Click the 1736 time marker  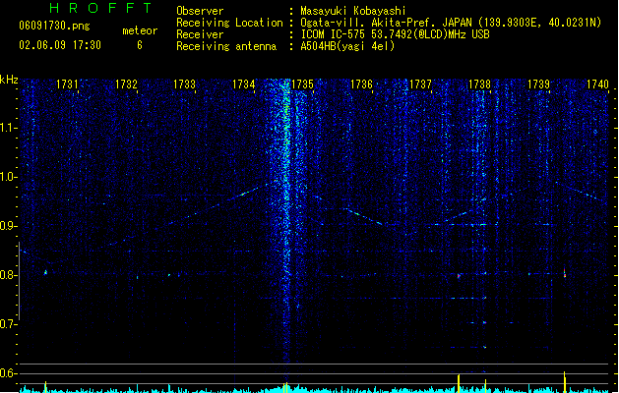[361, 84]
